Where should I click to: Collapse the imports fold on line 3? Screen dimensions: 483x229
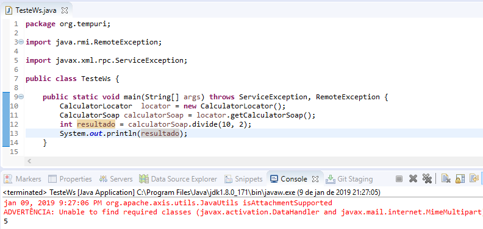point(21,42)
